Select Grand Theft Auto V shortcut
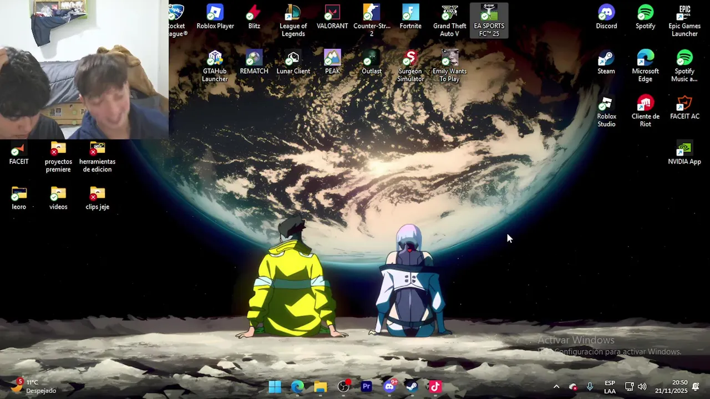This screenshot has width=710, height=399. coord(449,21)
